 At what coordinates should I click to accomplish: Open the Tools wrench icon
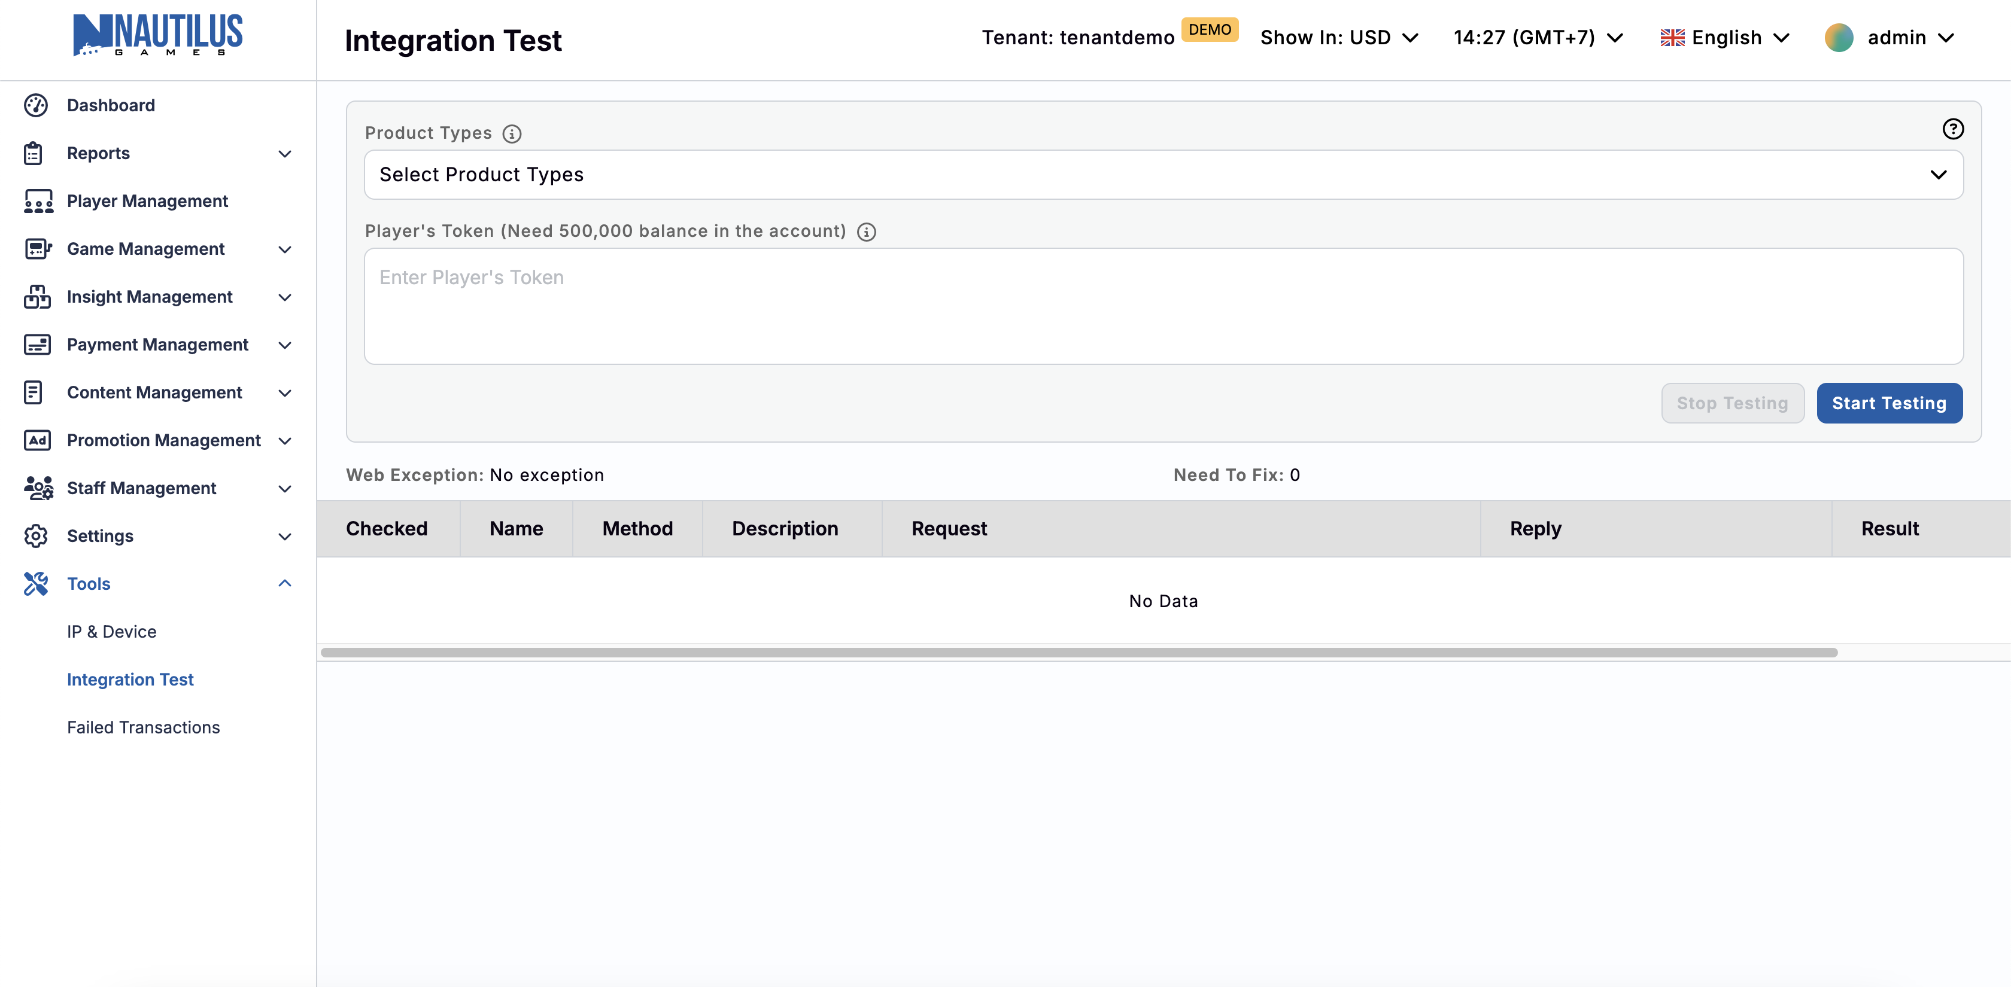pos(35,584)
